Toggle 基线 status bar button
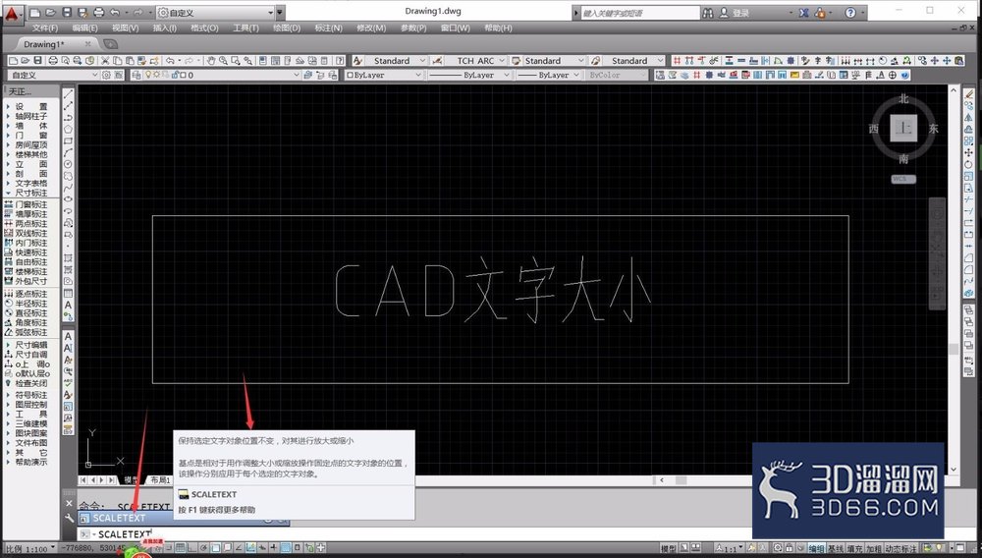This screenshot has width=982, height=558. (836, 548)
